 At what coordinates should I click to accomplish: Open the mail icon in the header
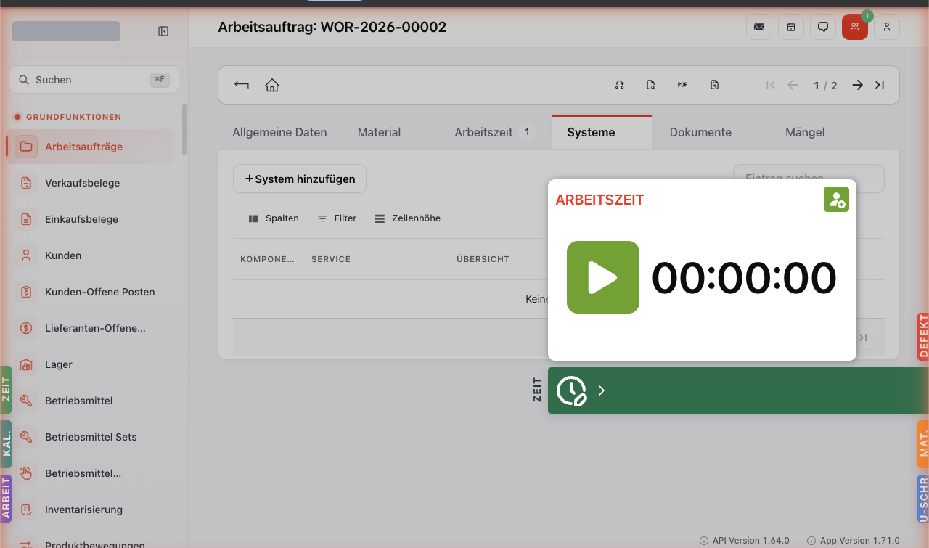point(759,27)
